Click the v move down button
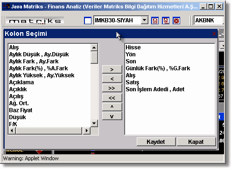Image resolution: width=231 pixels, height=169 pixels. 112,116
